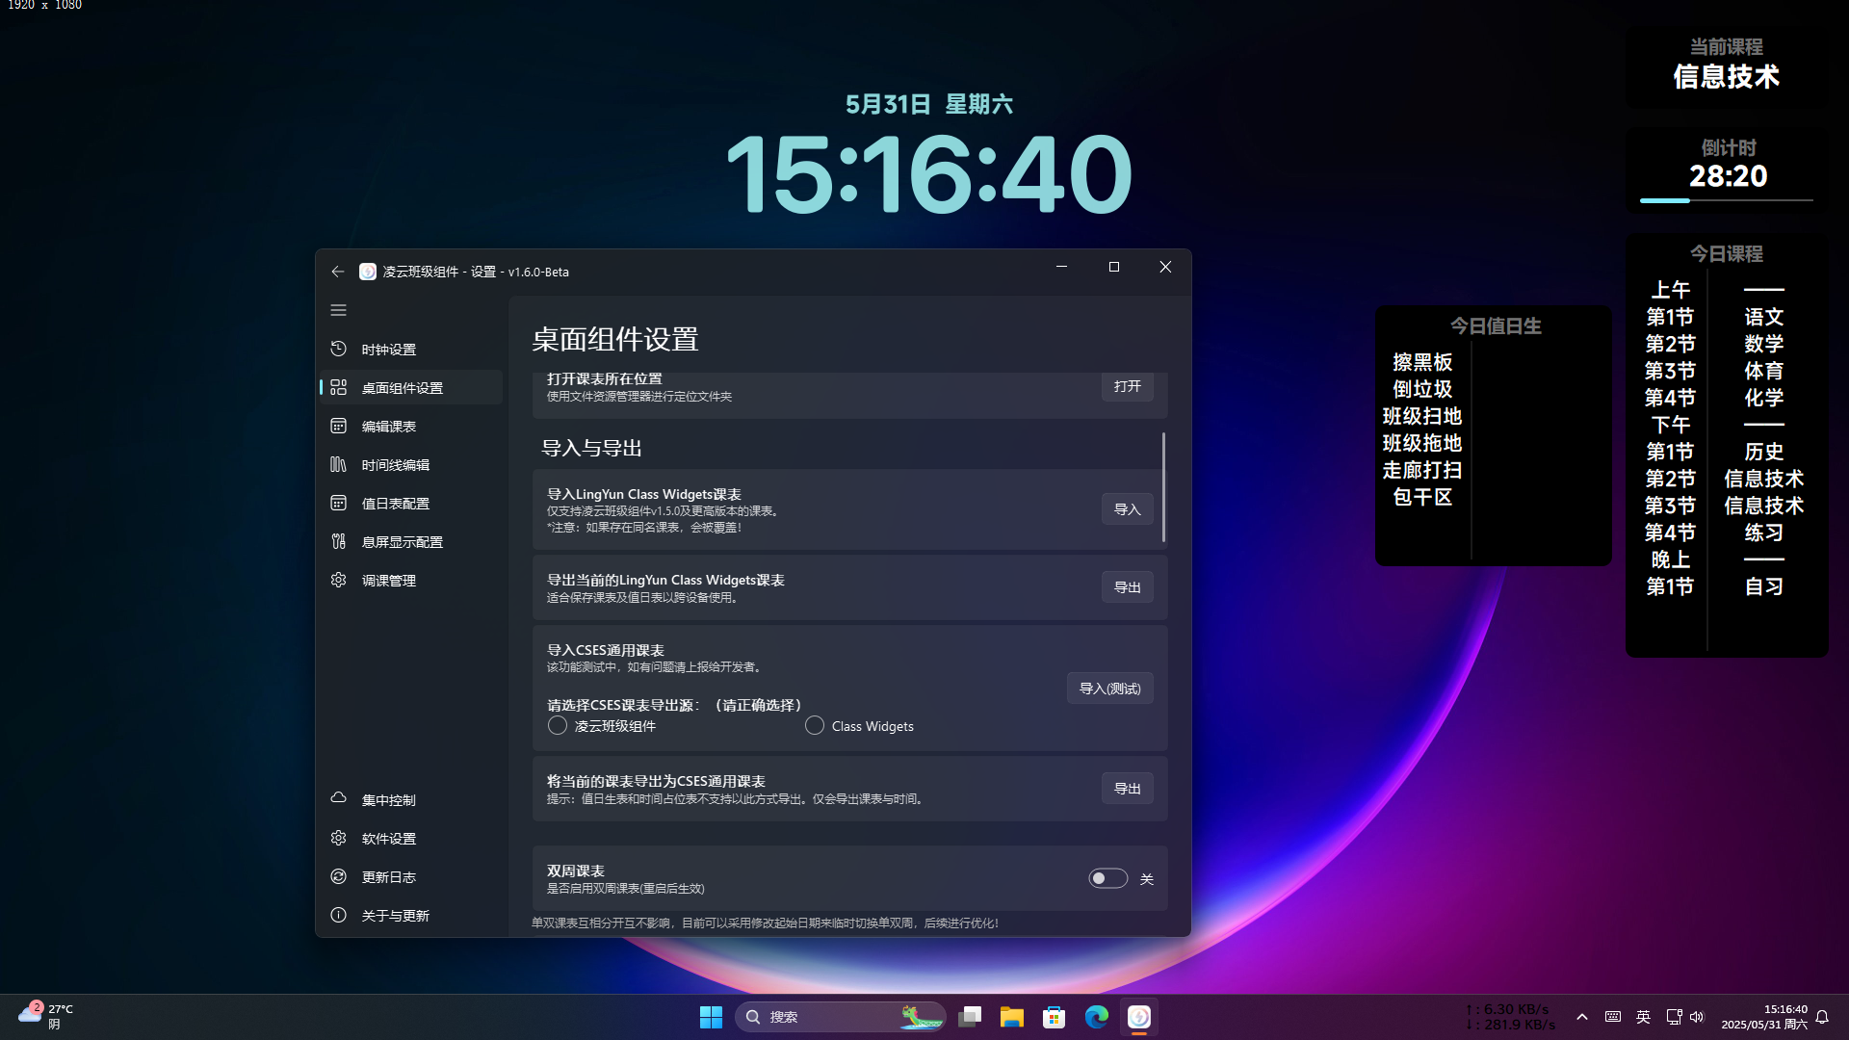Click 导入(测试) CSES import button
1849x1040 pixels.
tap(1109, 689)
